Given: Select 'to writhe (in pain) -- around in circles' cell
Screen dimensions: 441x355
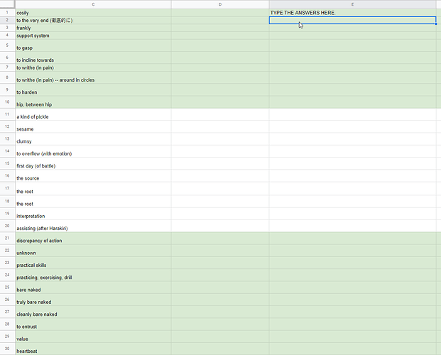Looking at the screenshot, I should [93, 77].
